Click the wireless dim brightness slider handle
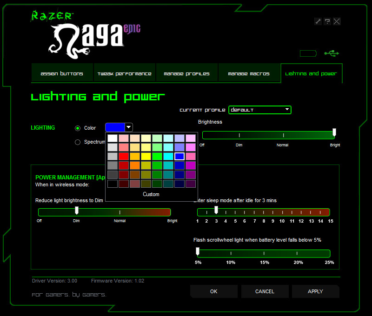 click(x=77, y=210)
